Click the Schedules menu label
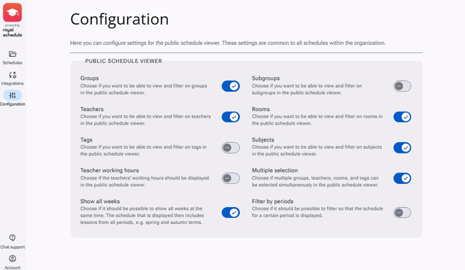The width and height of the screenshot is (465, 270). tap(12, 63)
